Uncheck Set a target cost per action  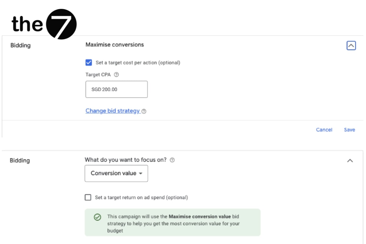pyautogui.click(x=89, y=63)
